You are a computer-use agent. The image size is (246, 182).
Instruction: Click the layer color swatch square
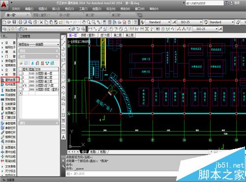tap(23, 29)
